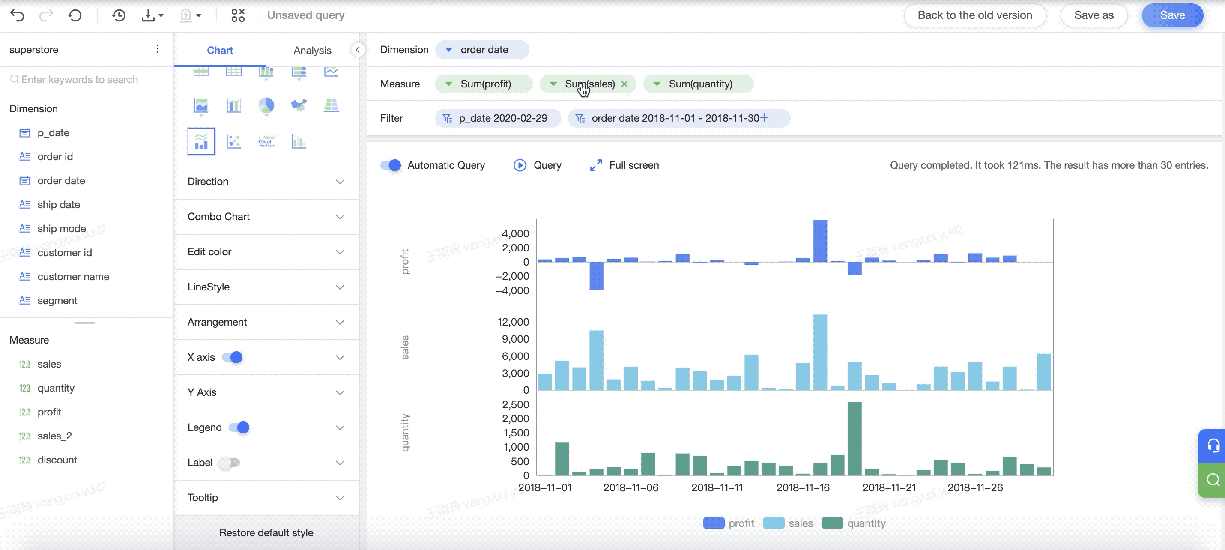Select the ship mode dimension field
1225x550 pixels.
click(62, 228)
